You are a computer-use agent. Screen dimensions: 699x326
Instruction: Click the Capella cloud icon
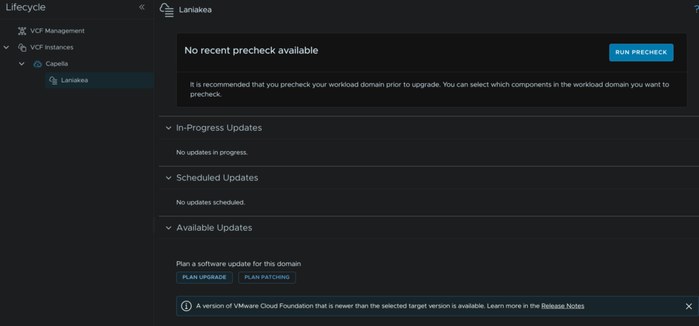(x=38, y=63)
